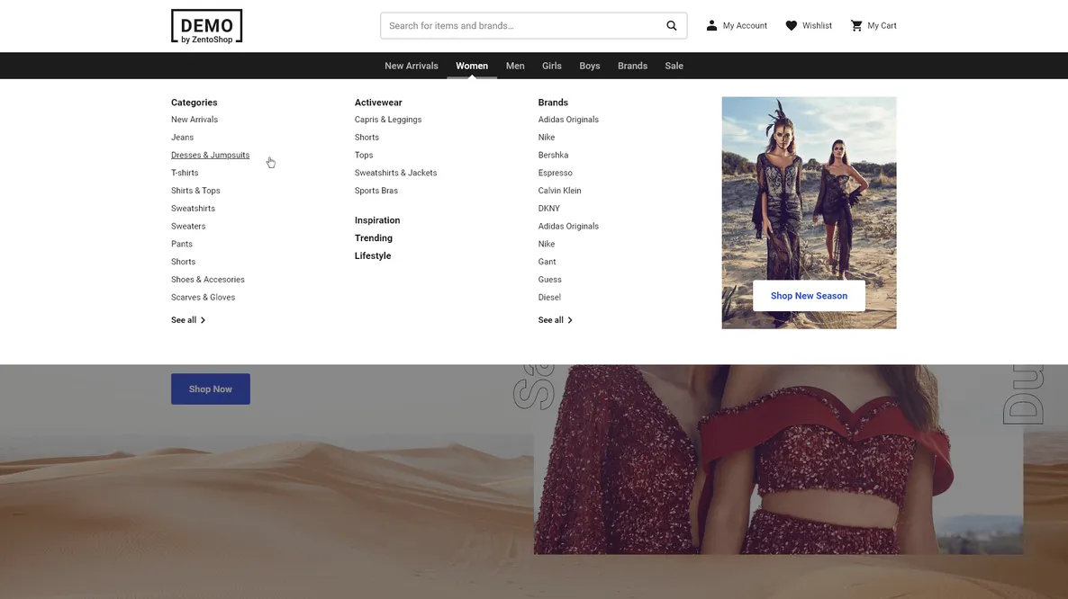Click the search magnifier icon

tap(672, 26)
